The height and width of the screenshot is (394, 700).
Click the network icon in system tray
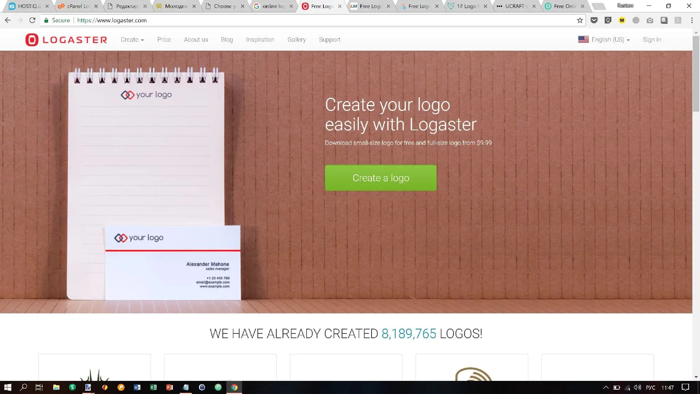click(627, 387)
